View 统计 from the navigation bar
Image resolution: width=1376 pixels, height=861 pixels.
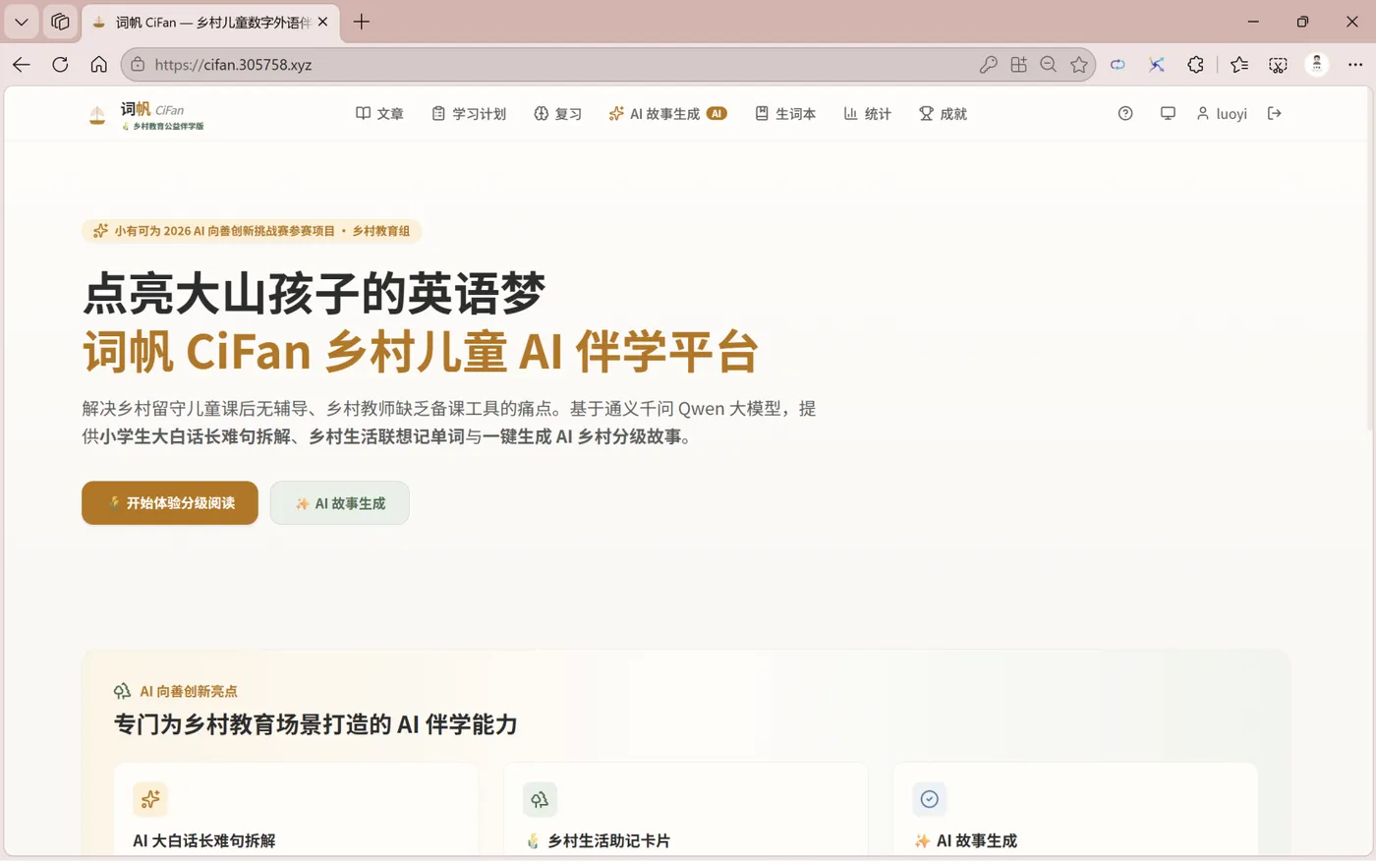click(867, 114)
